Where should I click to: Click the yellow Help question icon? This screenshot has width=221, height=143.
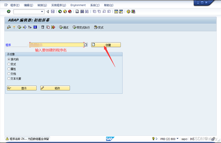click(128, 12)
